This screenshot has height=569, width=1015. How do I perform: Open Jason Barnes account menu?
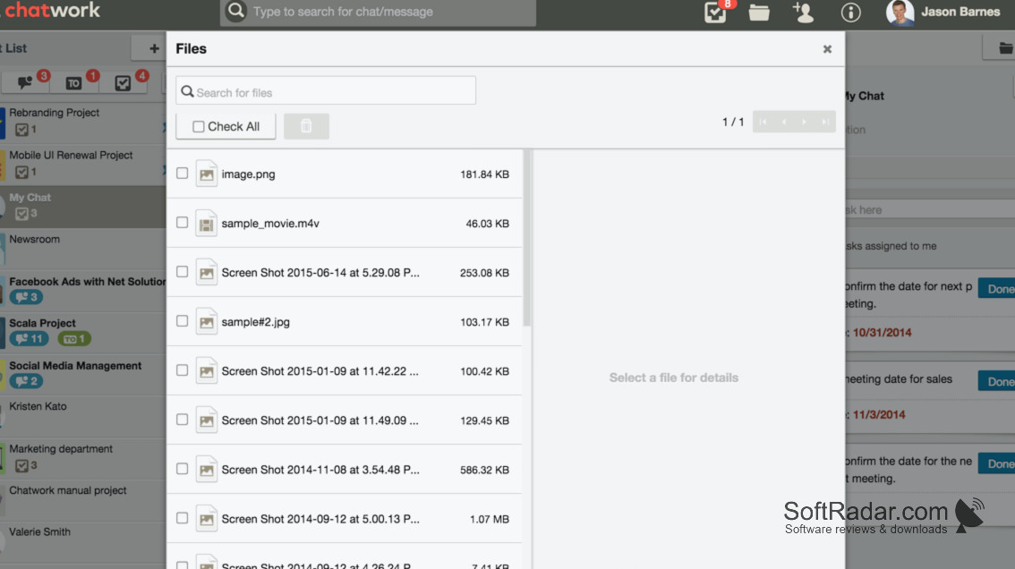coord(943,13)
